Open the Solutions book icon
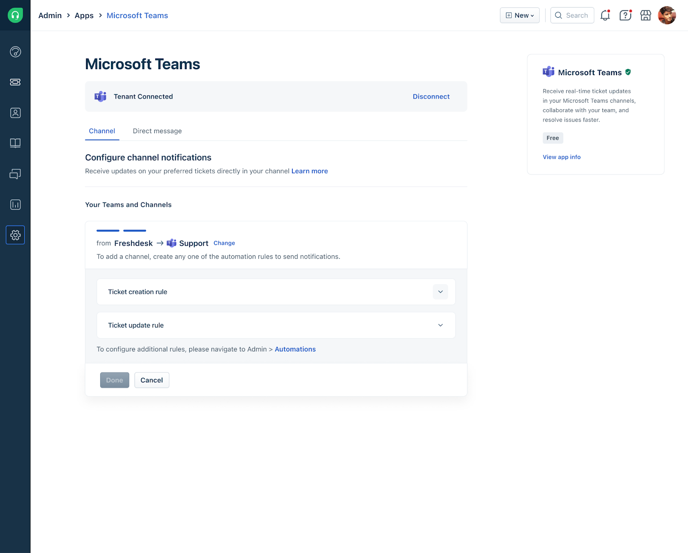Screen dimensions: 688x553 point(15,143)
